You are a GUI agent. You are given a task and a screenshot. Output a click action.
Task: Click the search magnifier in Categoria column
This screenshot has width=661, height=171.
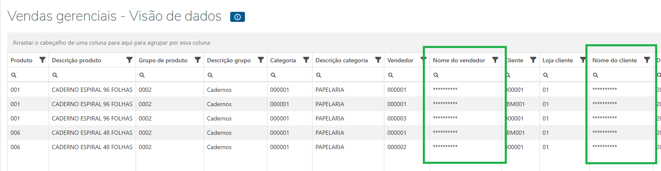coord(273,75)
